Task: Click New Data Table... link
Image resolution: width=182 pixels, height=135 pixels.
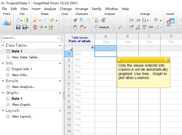Action: (x=25, y=57)
